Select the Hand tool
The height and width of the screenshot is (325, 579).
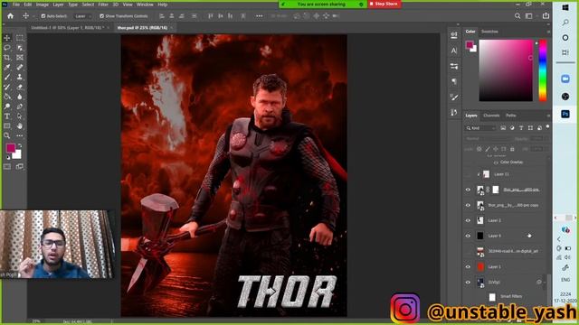point(20,126)
